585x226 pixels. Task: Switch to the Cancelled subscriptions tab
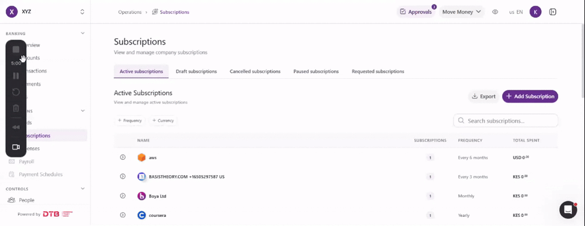click(255, 71)
